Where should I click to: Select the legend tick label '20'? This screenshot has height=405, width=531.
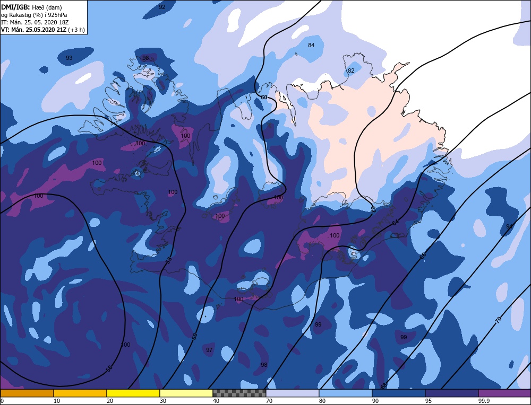pos(110,401)
